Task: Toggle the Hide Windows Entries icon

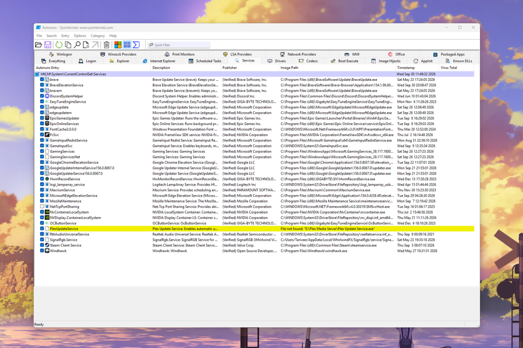Action: click(127, 44)
